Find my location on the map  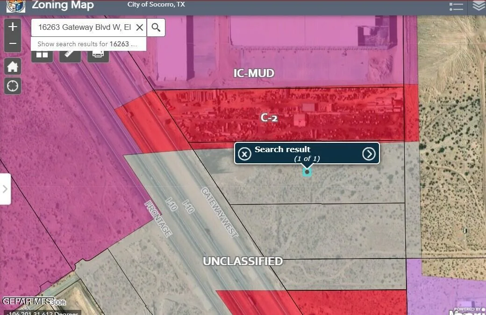coord(13,86)
